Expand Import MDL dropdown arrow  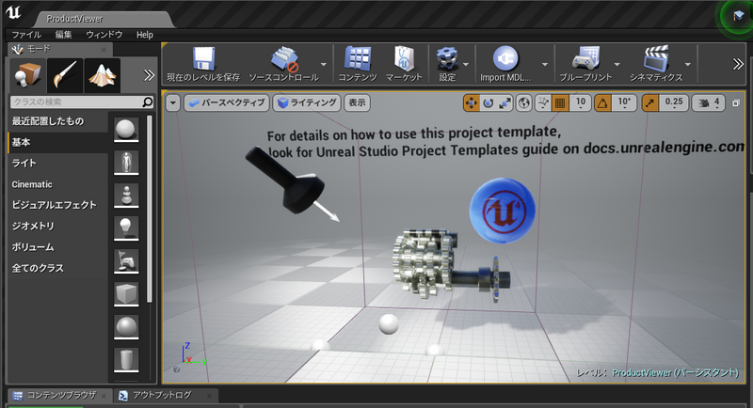point(545,64)
